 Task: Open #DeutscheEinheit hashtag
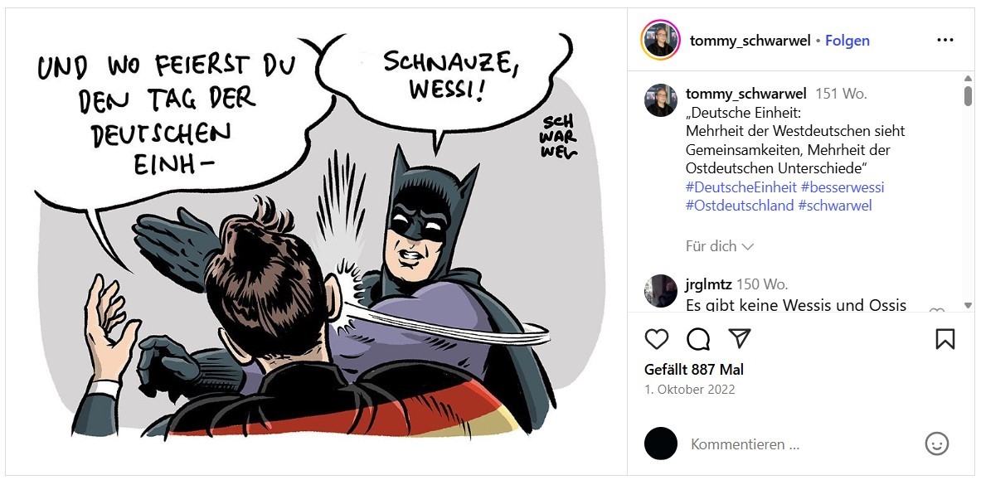[741, 187]
